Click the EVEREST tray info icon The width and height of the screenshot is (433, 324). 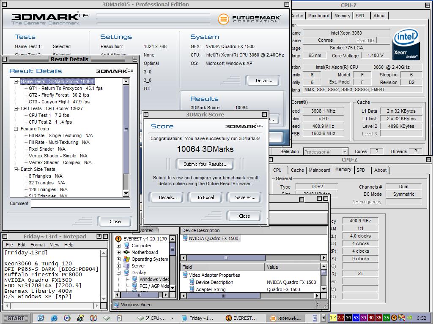click(394, 318)
